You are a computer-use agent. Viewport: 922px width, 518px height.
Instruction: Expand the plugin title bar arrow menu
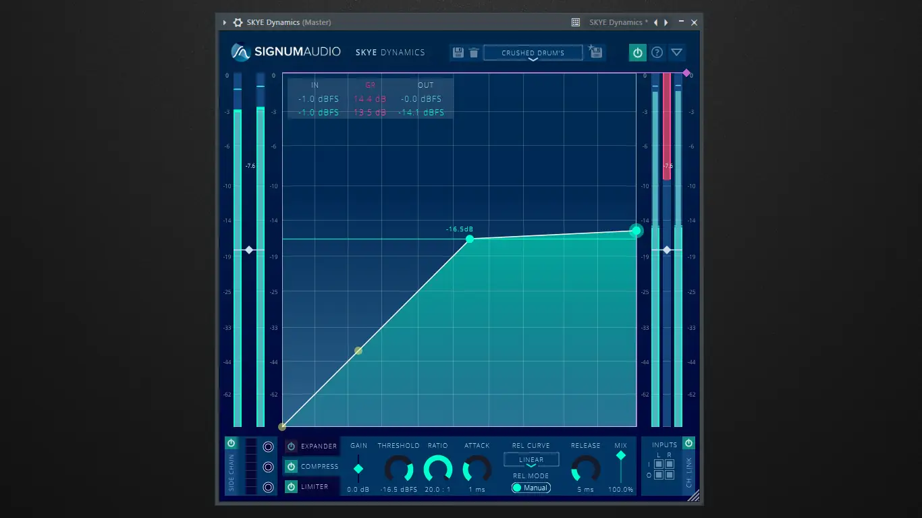(x=224, y=22)
